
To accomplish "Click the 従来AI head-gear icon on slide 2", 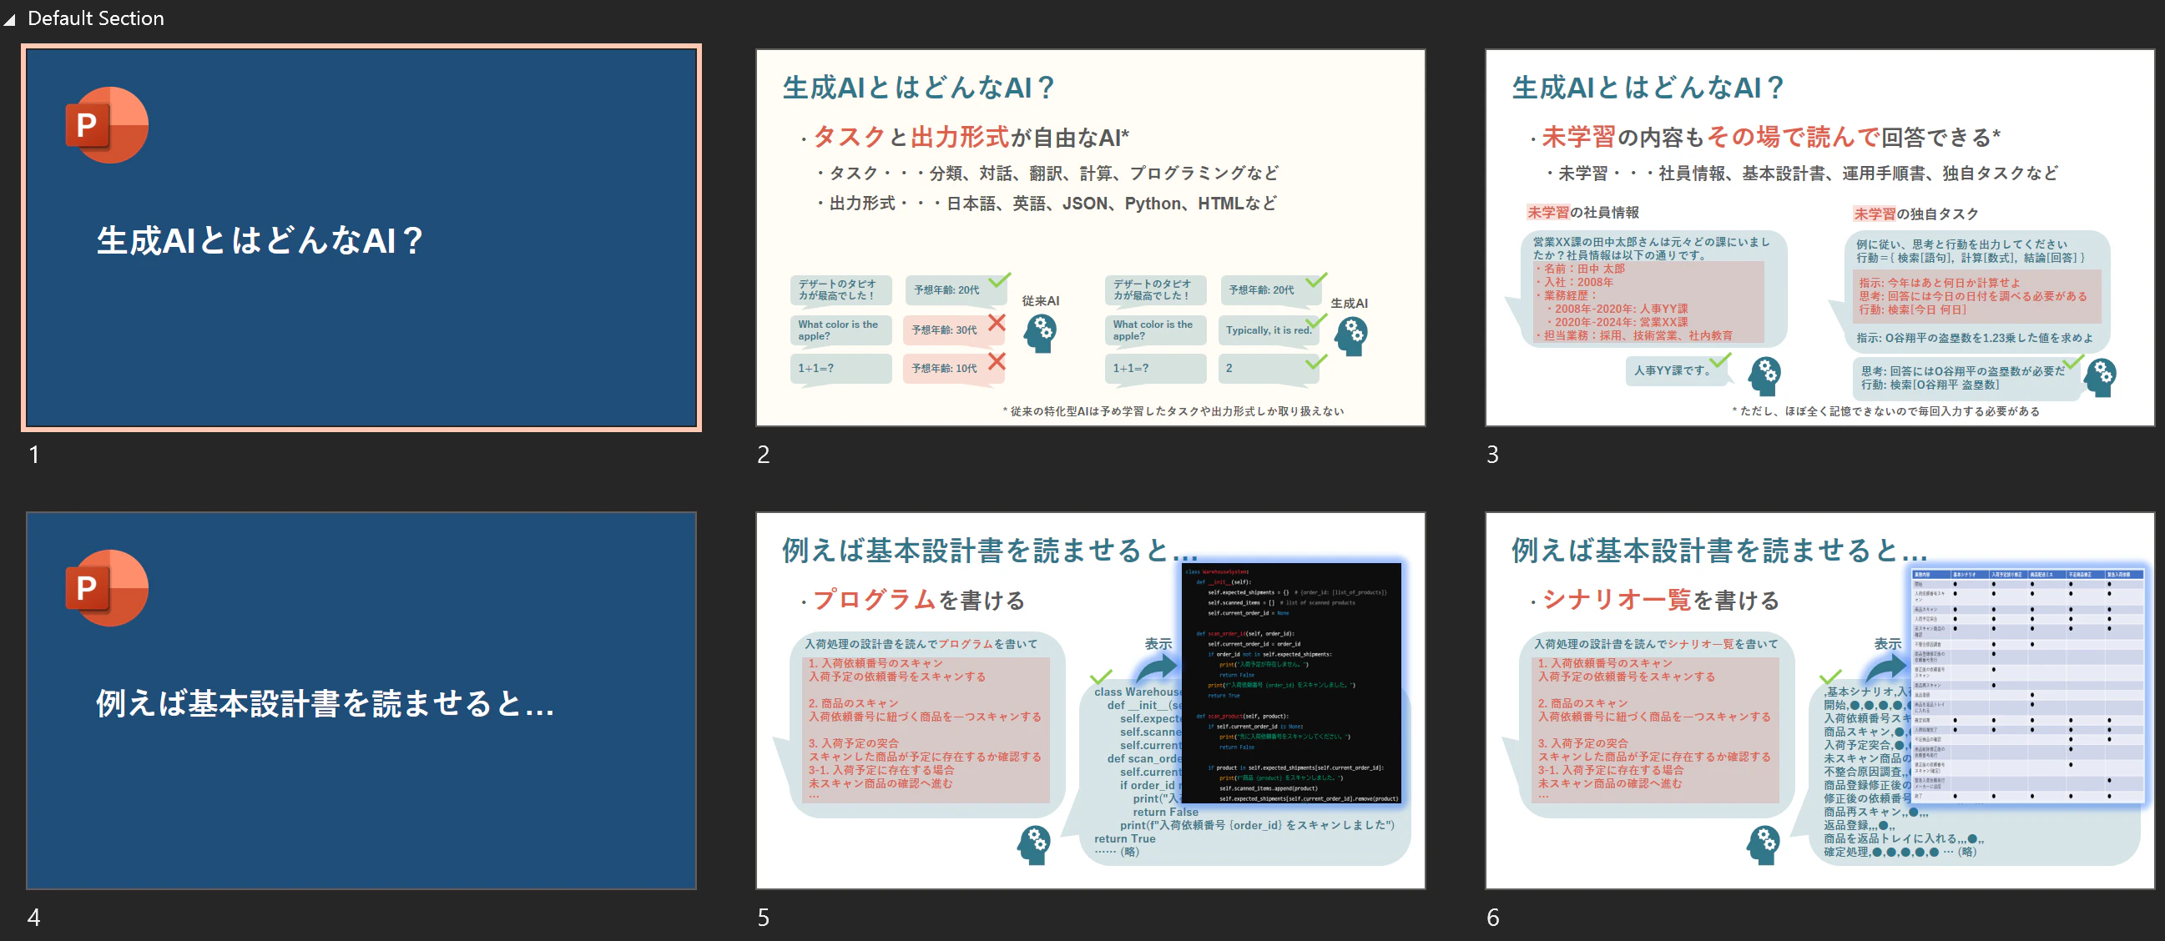I will [1040, 334].
